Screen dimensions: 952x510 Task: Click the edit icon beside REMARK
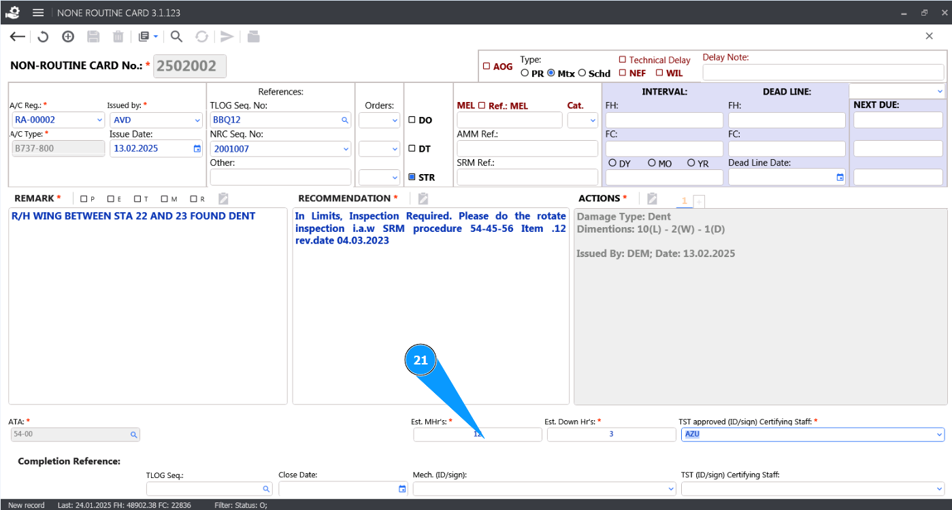click(x=223, y=199)
